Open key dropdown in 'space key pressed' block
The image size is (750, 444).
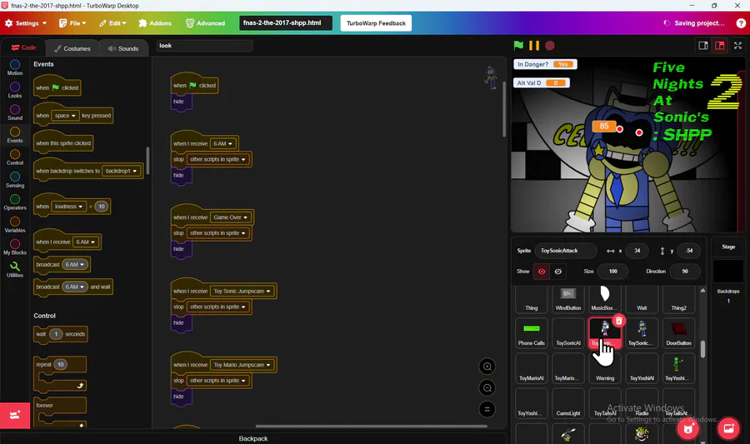[65, 116]
